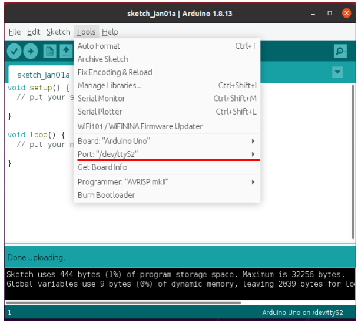This screenshot has height=323, width=358.
Task: Launch Serial Plotter from menu
Action: tap(167, 112)
